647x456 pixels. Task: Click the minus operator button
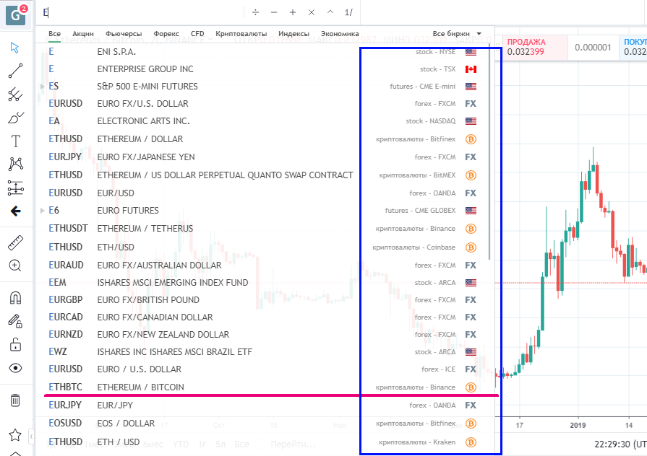coord(274,12)
